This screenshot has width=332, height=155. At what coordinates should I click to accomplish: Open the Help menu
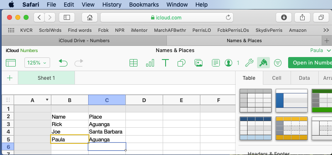click(201, 5)
